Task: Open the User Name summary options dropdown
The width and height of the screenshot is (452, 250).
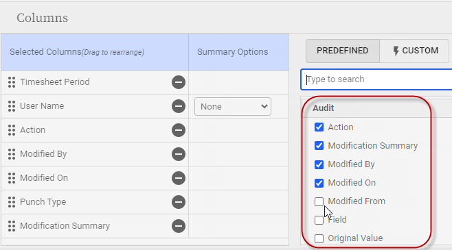Action: [x=233, y=107]
